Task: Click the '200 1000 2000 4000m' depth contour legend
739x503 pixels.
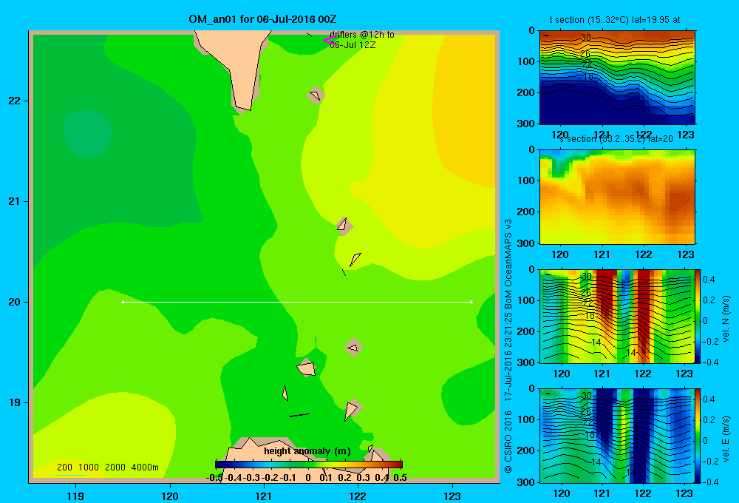Action: (107, 467)
